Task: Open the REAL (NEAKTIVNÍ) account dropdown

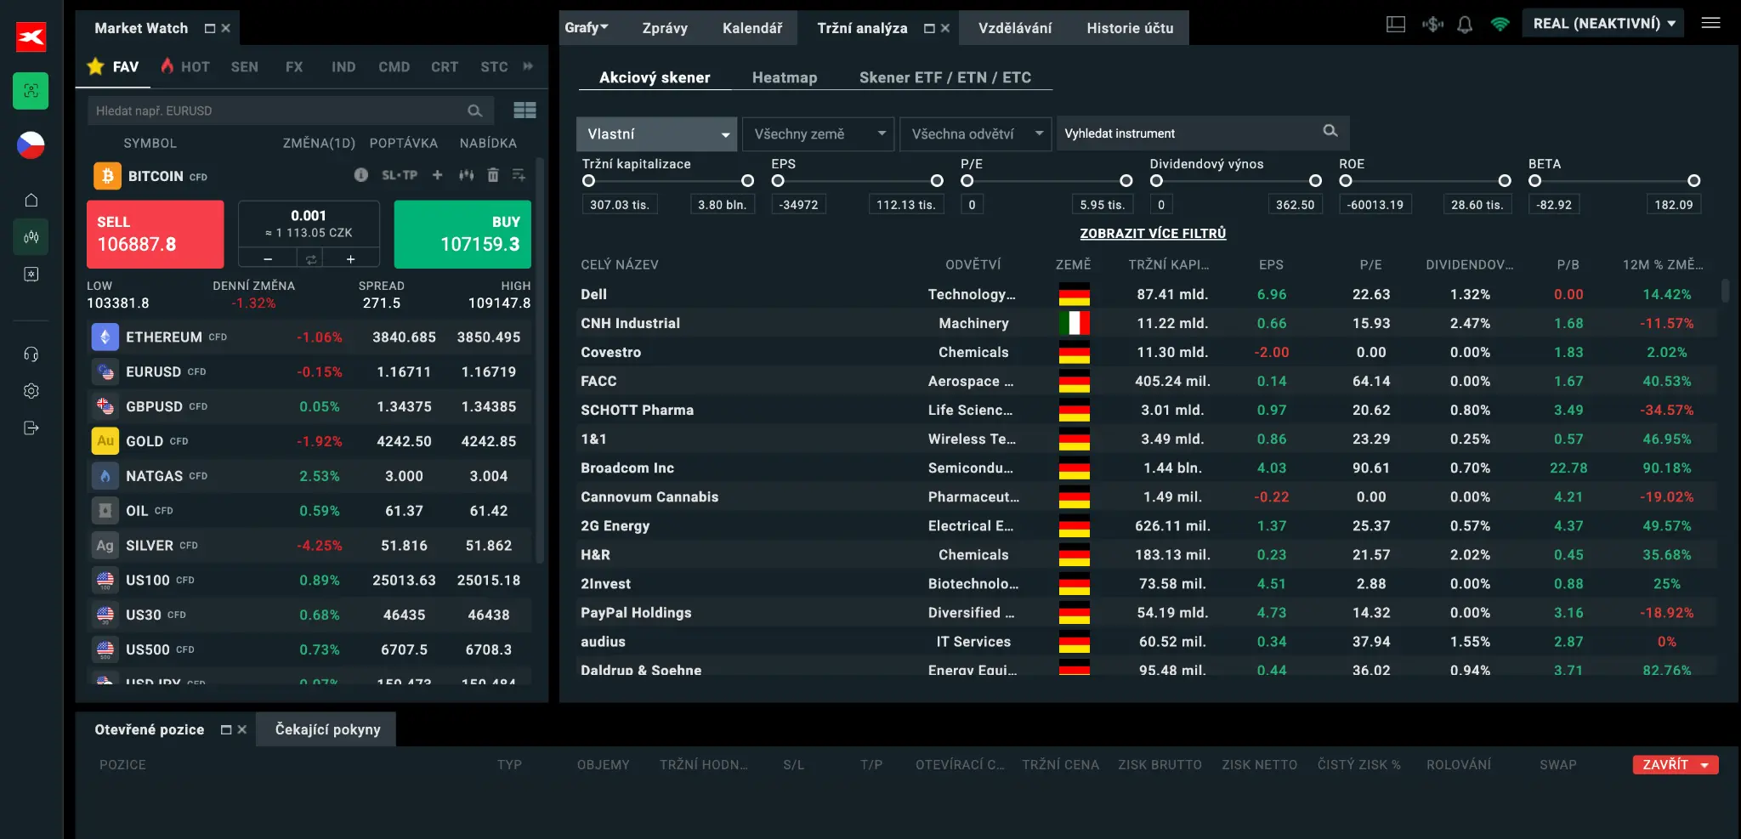Action: click(x=1603, y=24)
